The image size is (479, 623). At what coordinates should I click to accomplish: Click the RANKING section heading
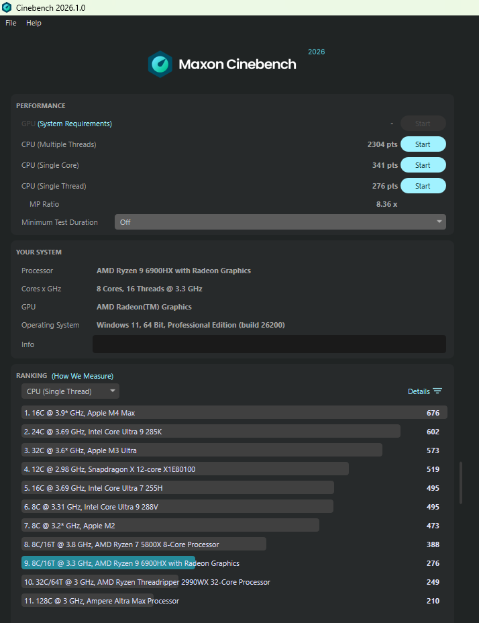[x=32, y=375]
